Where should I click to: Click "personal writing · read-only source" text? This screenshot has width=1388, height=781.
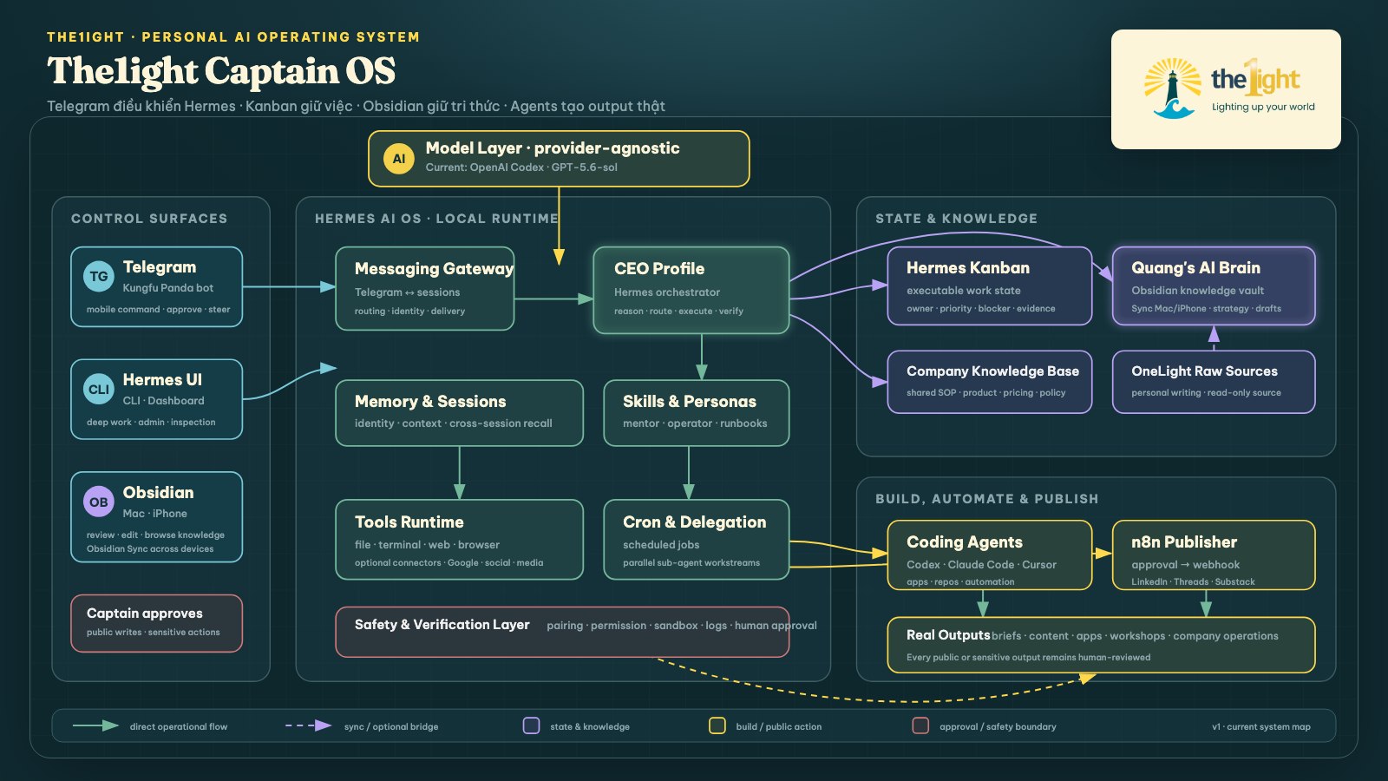[x=1207, y=393]
